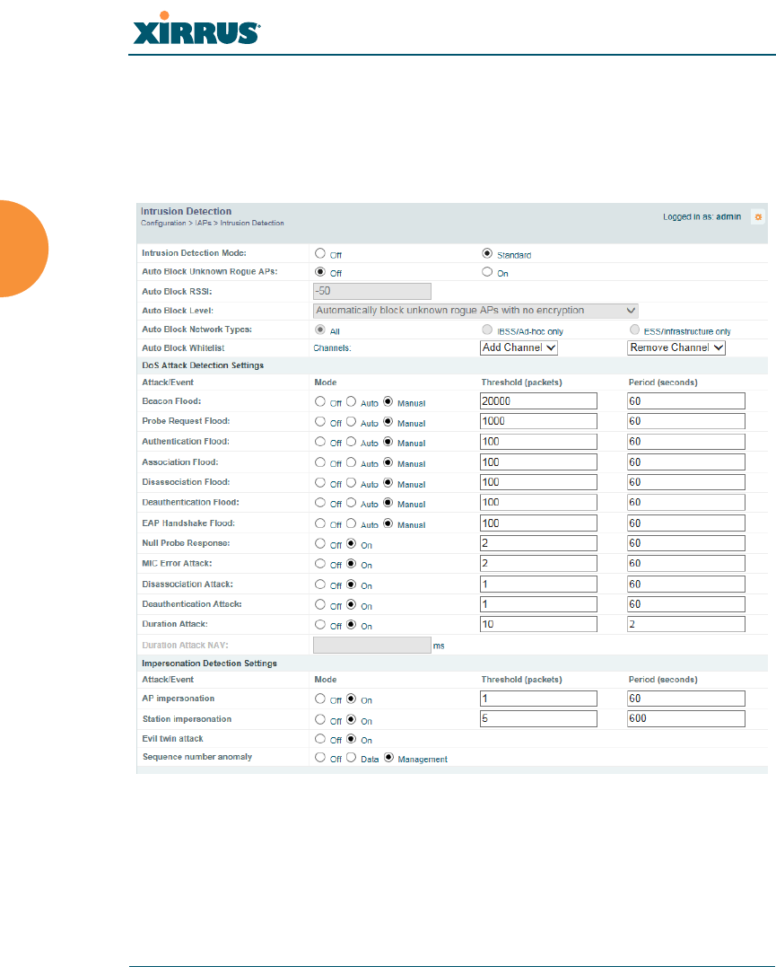Edit the MIC Error Attack period field
This screenshot has width=776, height=967.
pos(686,563)
